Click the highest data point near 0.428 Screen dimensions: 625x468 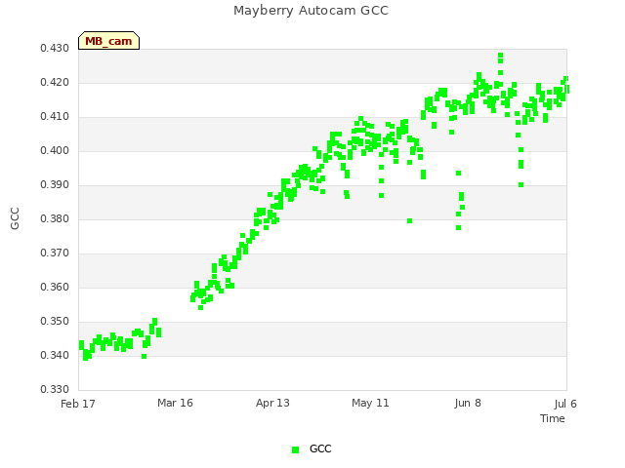click(x=501, y=56)
